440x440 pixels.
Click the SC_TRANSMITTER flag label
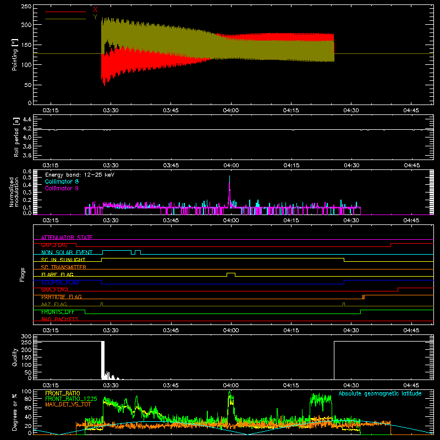(x=63, y=267)
